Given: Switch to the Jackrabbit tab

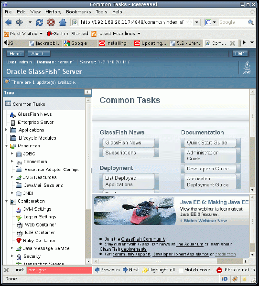Looking at the screenshot, I should click(x=45, y=43).
